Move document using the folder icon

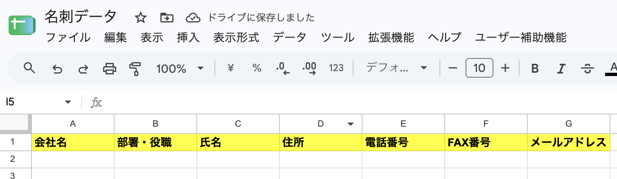pos(167,18)
